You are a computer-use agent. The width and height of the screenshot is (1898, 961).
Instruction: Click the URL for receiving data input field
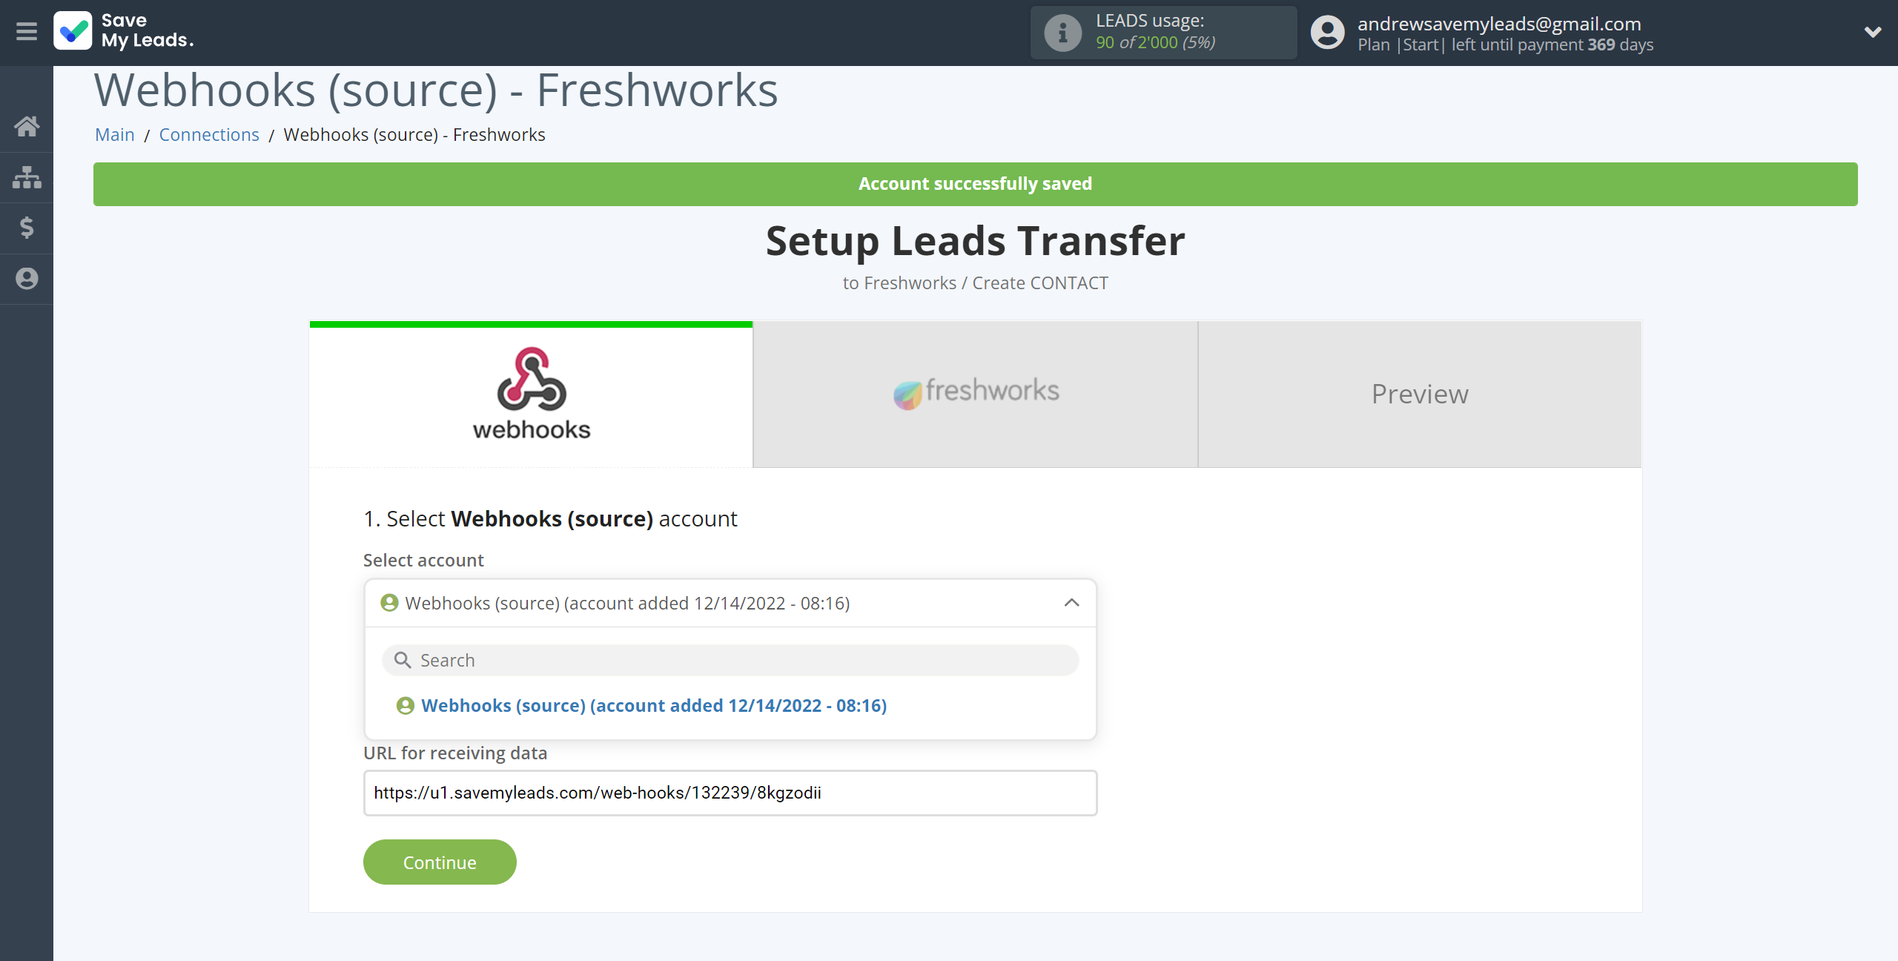(730, 792)
